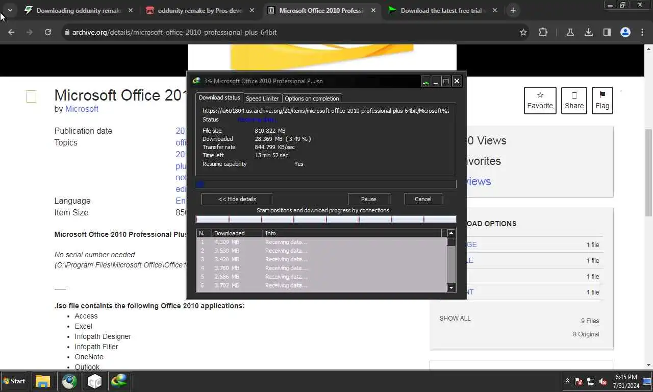
Task: Click the 'Info' column header
Action: (x=352, y=233)
